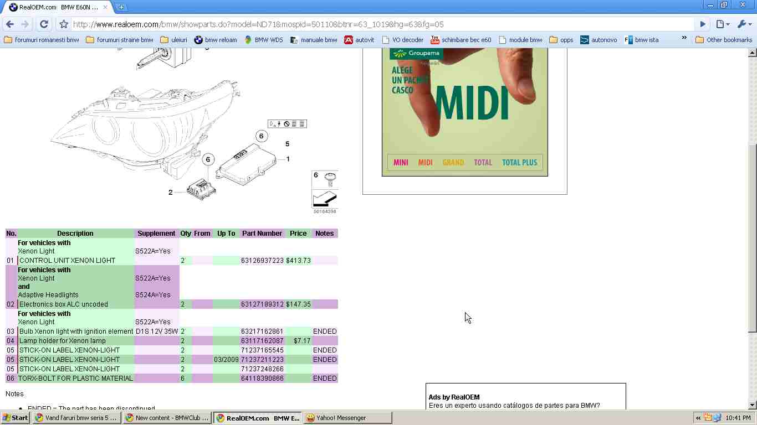This screenshot has height=425, width=757.
Task: Click the page's vertical scrollbar down arrow
Action: pos(752,405)
